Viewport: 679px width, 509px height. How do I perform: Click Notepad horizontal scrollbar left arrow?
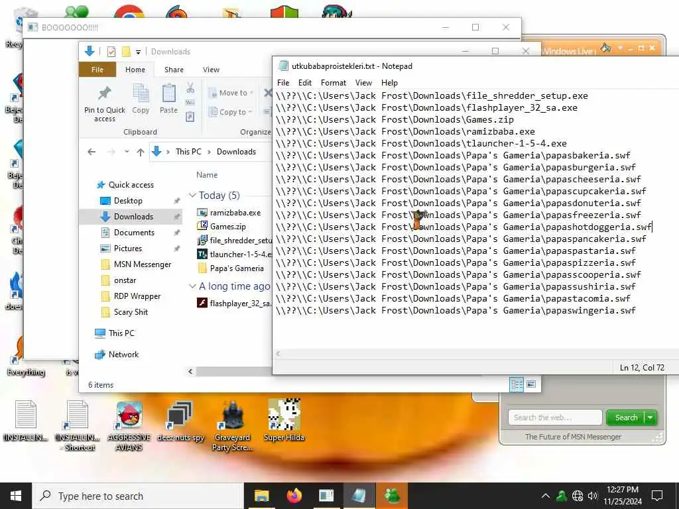[x=278, y=354]
